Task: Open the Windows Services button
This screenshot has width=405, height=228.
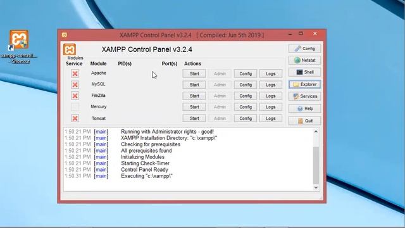Action: (x=304, y=96)
